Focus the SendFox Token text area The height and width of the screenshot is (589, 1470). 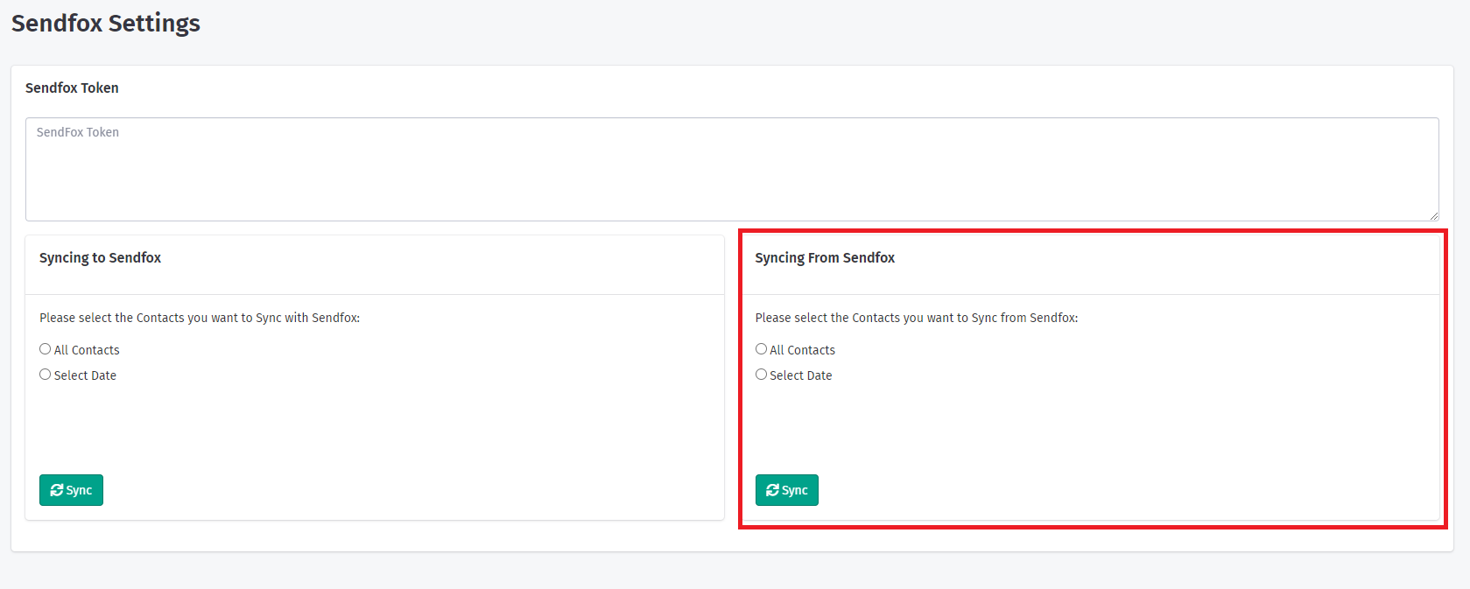tap(732, 169)
